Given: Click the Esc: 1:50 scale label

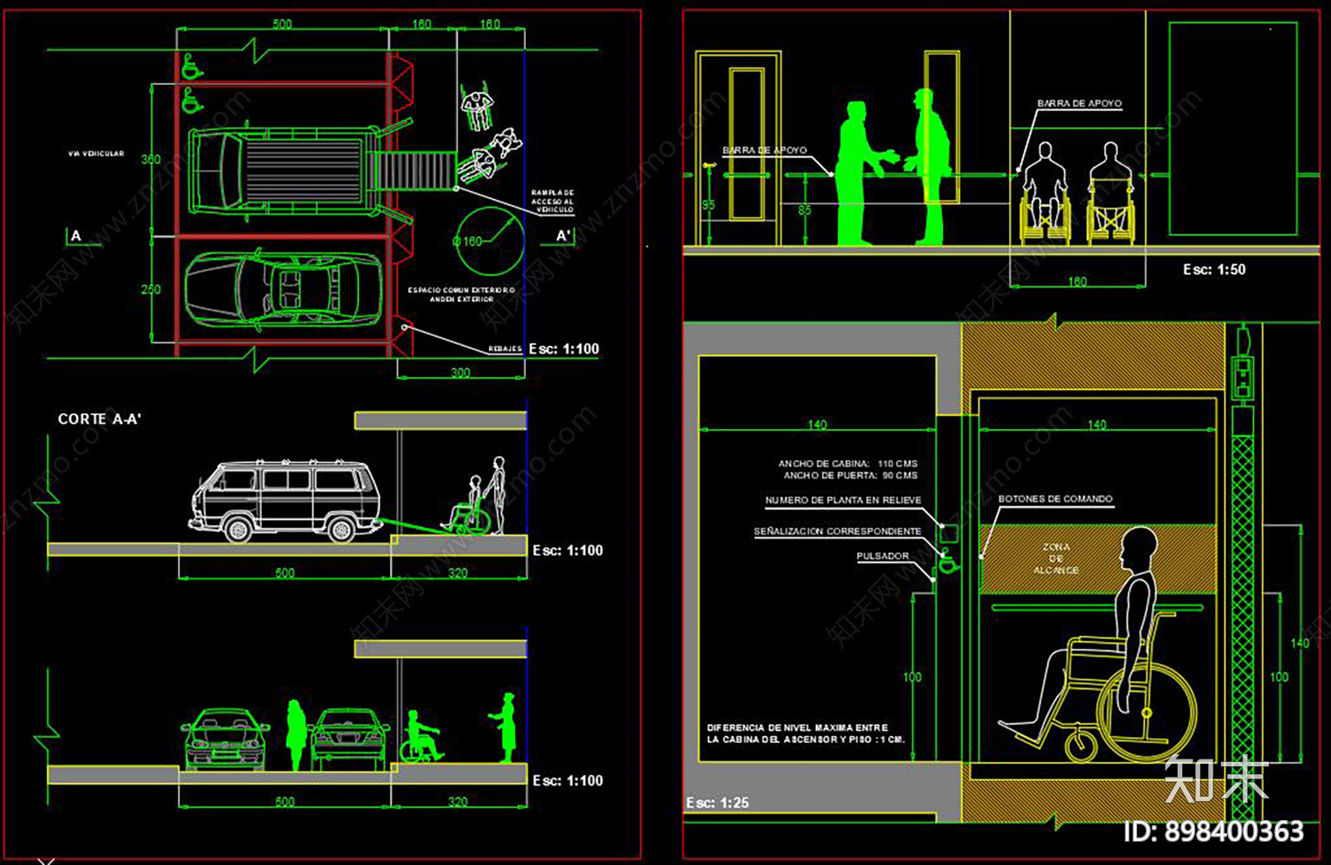Looking at the screenshot, I should (1214, 269).
